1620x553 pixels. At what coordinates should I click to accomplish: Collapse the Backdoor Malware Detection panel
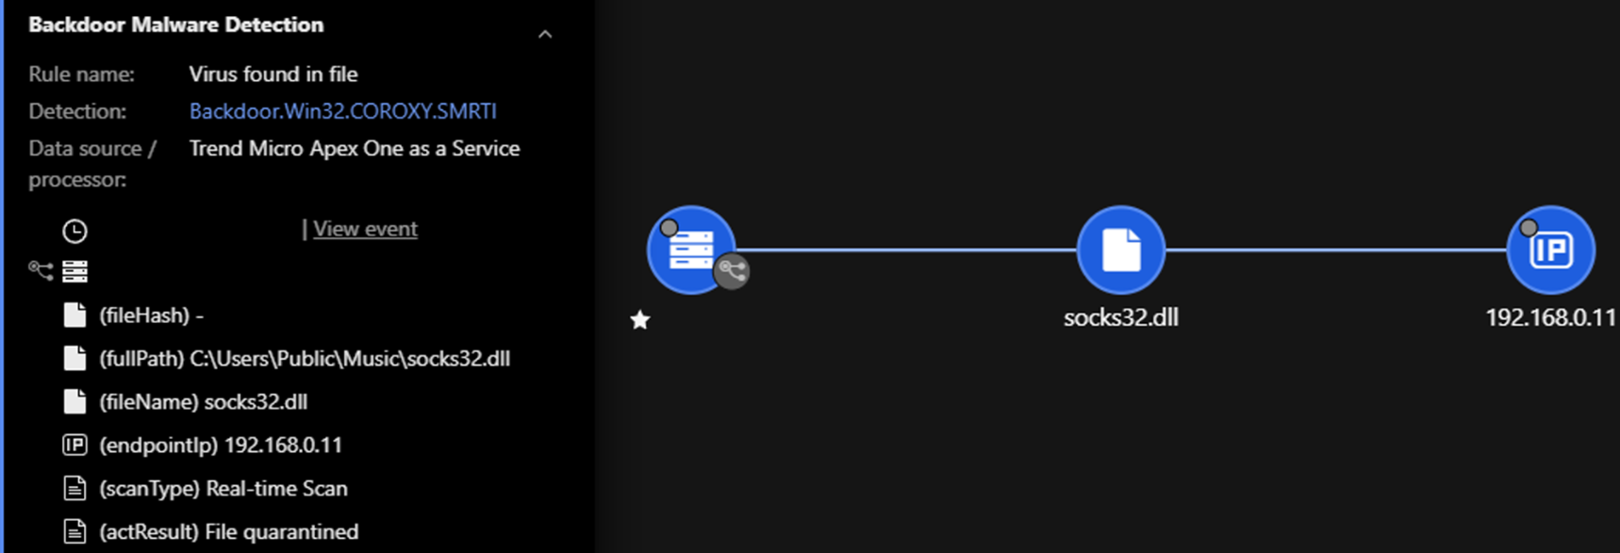545,35
